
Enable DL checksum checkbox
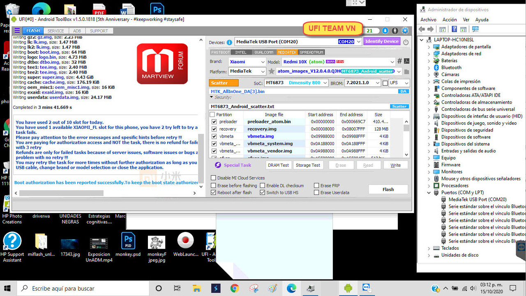263,186
